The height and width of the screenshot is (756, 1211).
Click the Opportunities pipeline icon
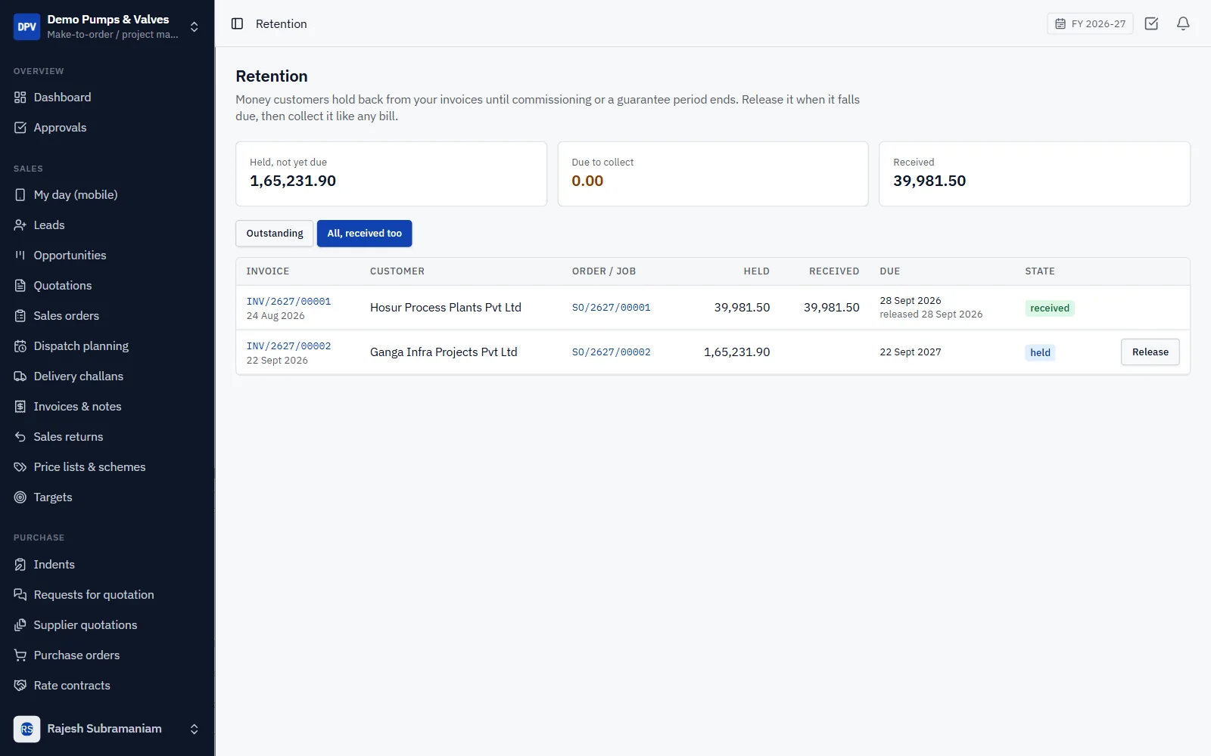coord(20,256)
